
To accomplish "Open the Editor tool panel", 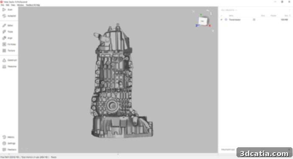I will [8, 25].
